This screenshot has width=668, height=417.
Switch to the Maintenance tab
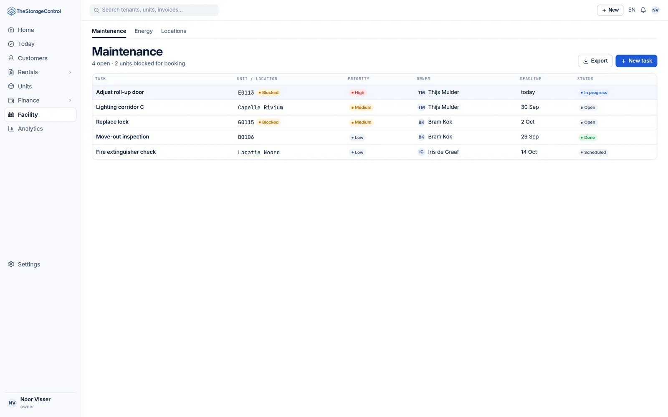coord(109,31)
